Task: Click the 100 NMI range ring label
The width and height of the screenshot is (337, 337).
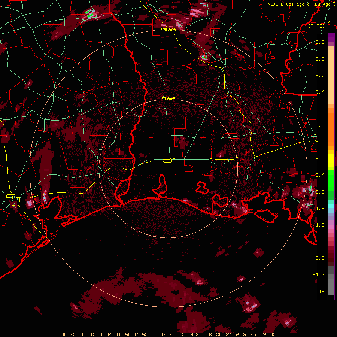Action: coord(168,30)
